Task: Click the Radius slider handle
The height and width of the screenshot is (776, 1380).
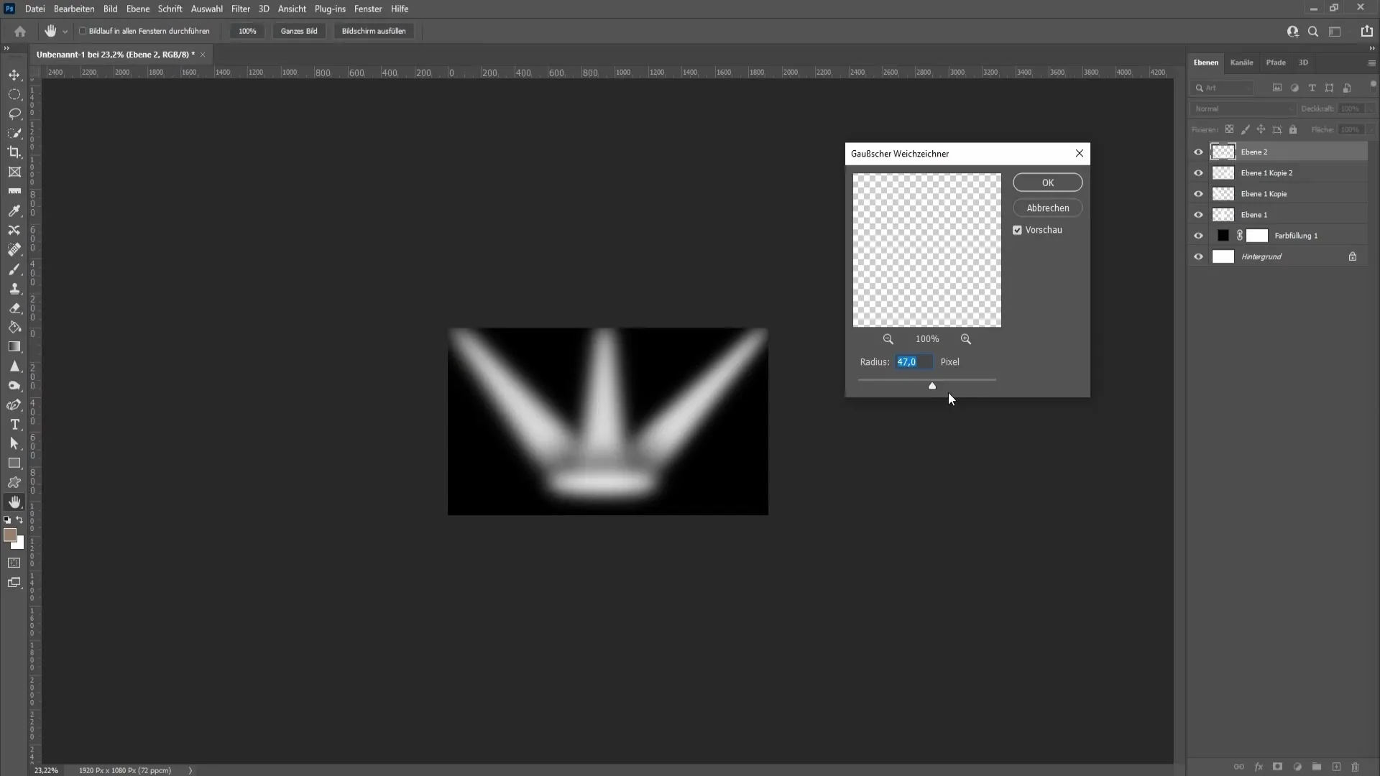Action: [932, 386]
